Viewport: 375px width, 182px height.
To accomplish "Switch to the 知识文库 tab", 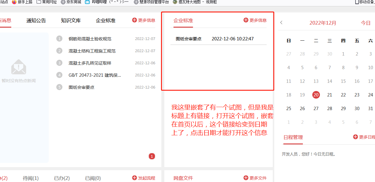I will coord(71,20).
